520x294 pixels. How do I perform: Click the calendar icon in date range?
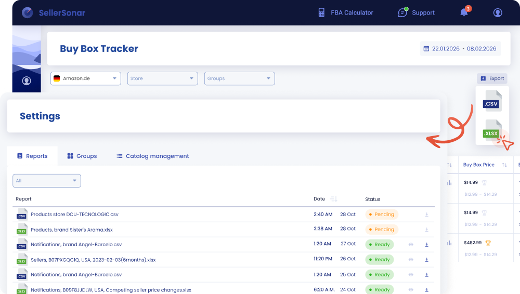click(426, 49)
